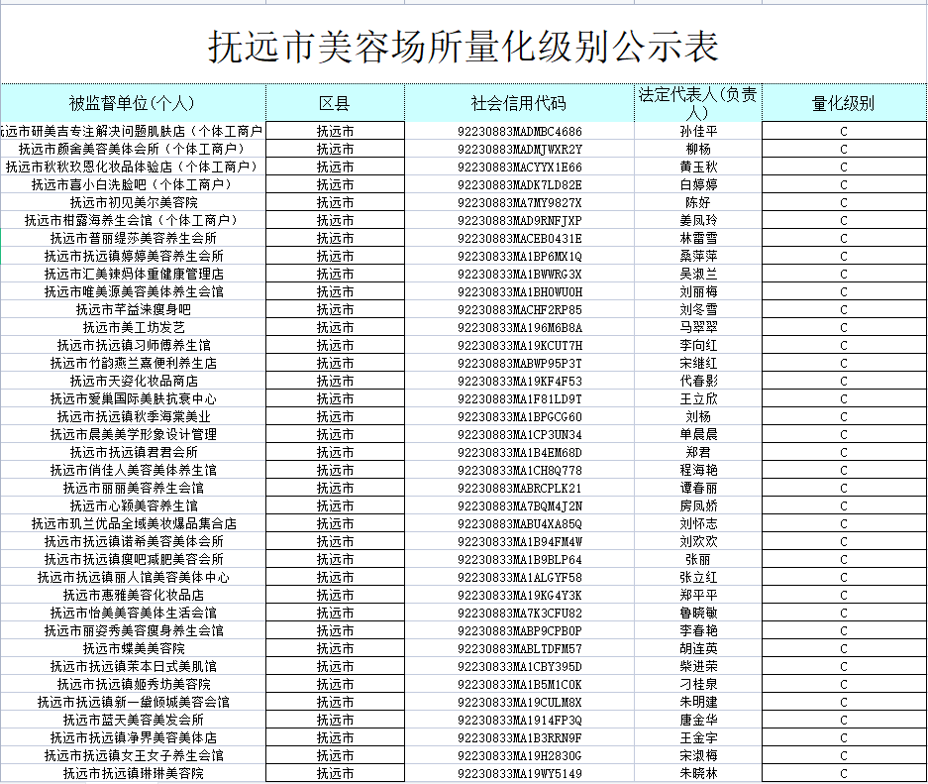Select credit code 92230883MAD9RNFJXP
Image resolution: width=928 pixels, height=784 pixels.
520,220
